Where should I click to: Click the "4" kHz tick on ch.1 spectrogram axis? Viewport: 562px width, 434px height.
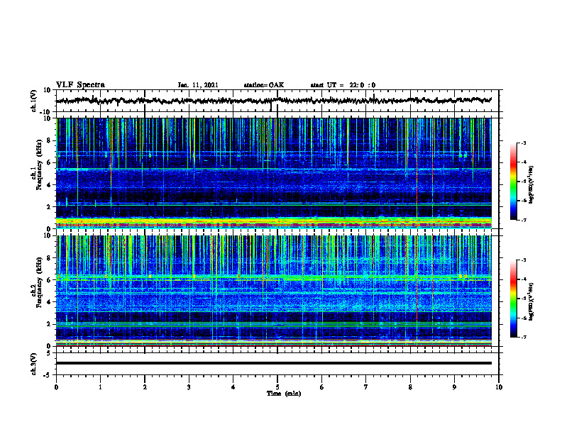point(50,185)
